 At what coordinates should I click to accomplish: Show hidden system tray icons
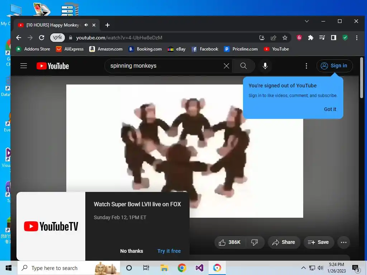point(303,268)
